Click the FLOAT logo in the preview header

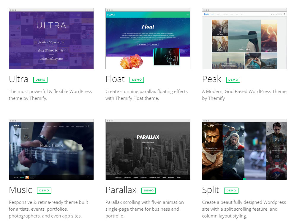point(111,15)
